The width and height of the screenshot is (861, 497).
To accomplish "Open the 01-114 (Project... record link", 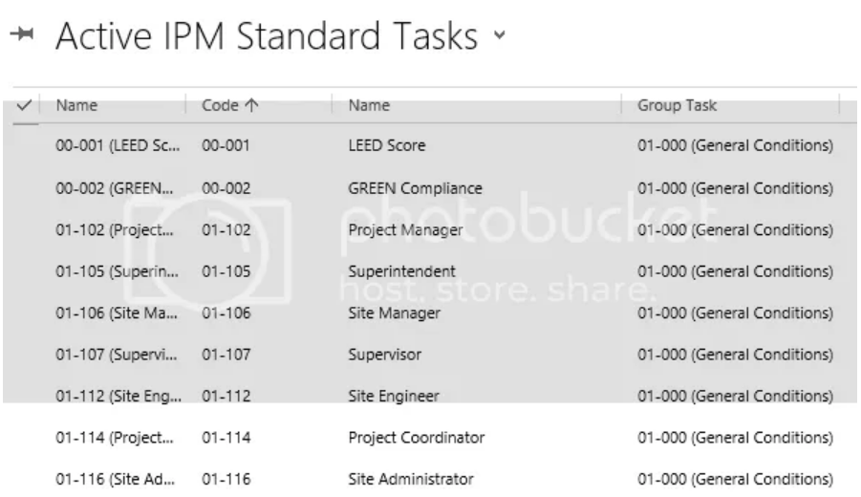I will [115, 438].
